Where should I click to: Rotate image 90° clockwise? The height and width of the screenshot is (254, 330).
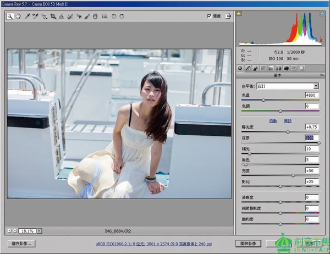(x=122, y=16)
